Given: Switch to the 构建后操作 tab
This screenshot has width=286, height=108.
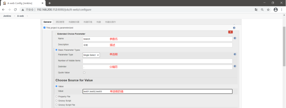Looking at the screenshot, I should (110, 22).
